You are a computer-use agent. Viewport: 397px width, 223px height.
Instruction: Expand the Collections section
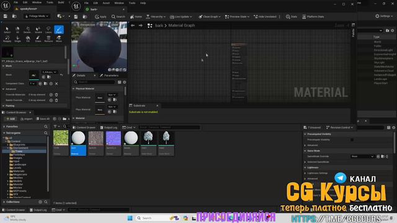pyautogui.click(x=4, y=202)
